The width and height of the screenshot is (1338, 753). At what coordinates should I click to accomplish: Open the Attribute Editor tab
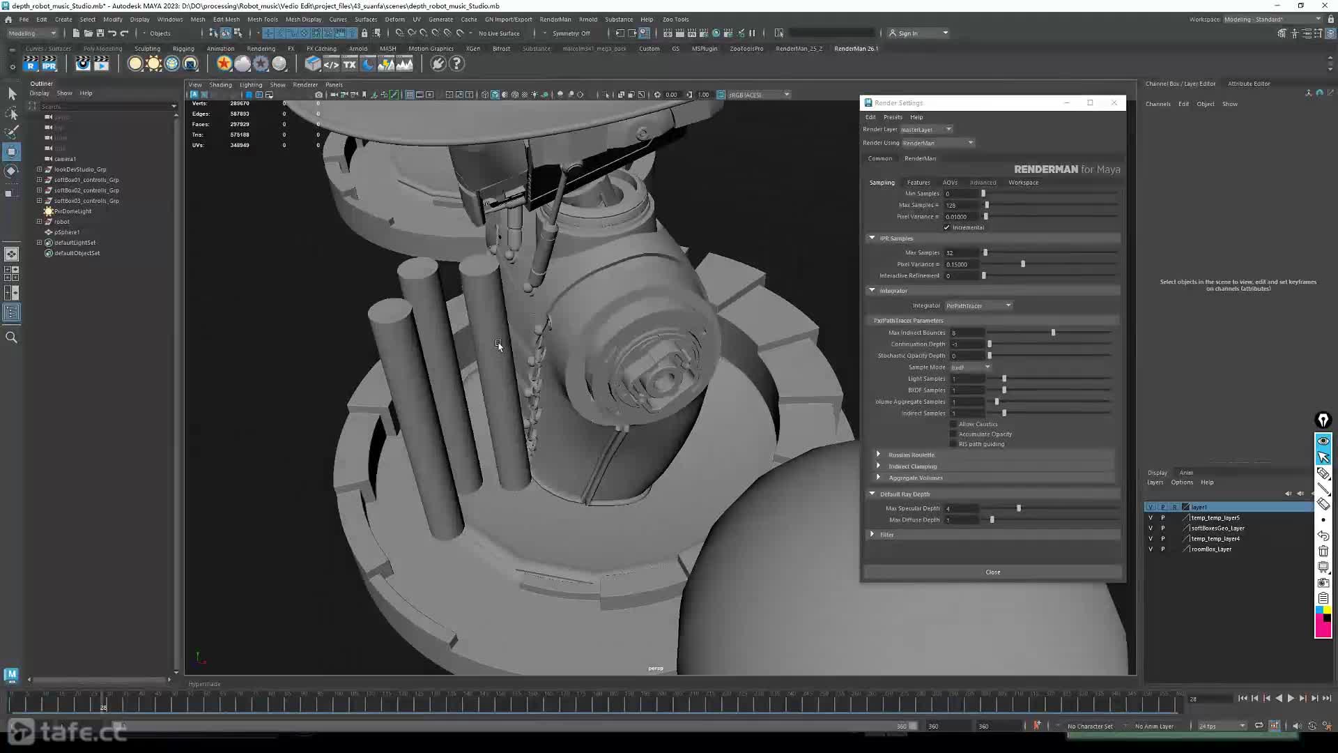click(1249, 84)
